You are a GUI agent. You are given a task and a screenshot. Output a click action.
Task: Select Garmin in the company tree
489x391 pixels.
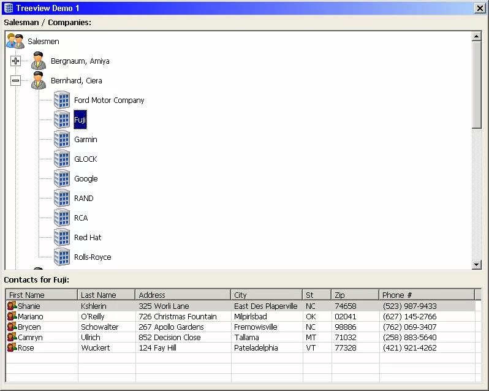coord(86,139)
